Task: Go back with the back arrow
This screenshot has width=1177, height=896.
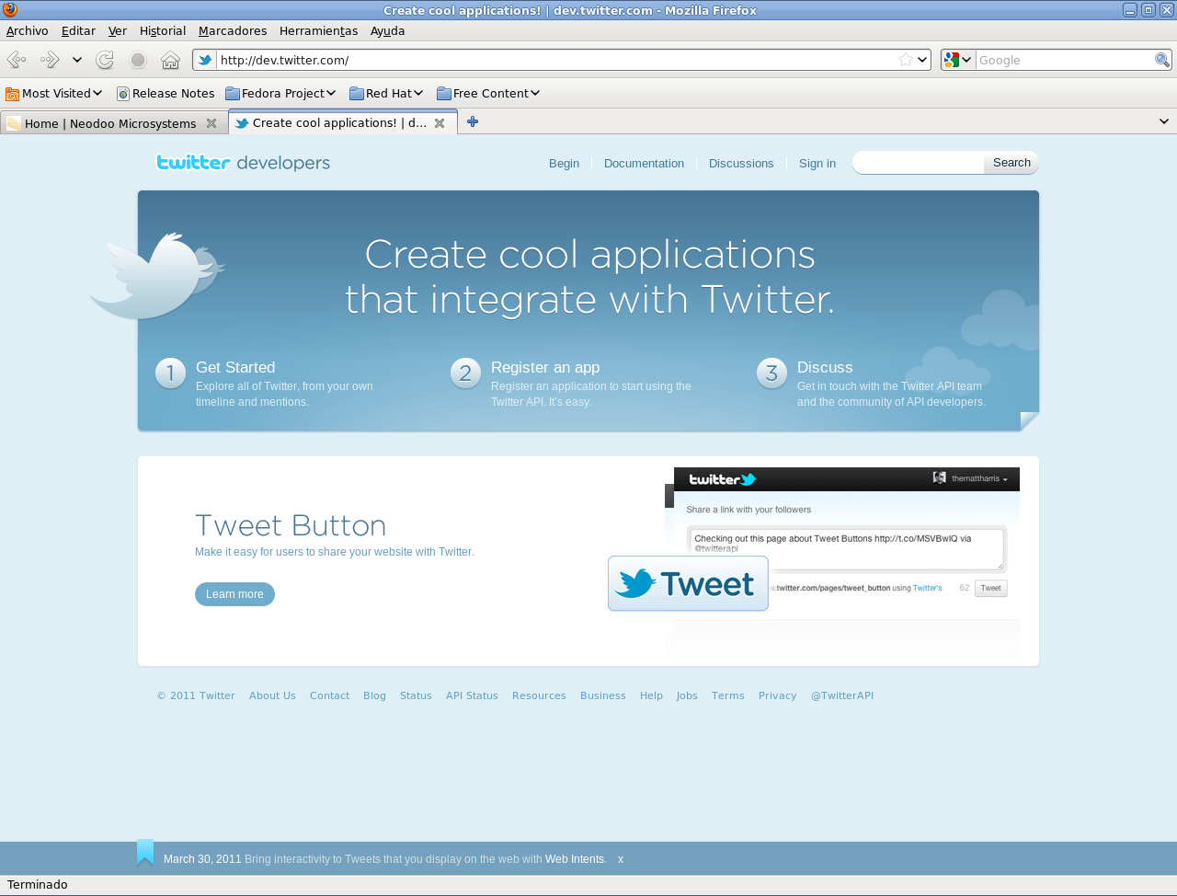Action: click(x=17, y=60)
